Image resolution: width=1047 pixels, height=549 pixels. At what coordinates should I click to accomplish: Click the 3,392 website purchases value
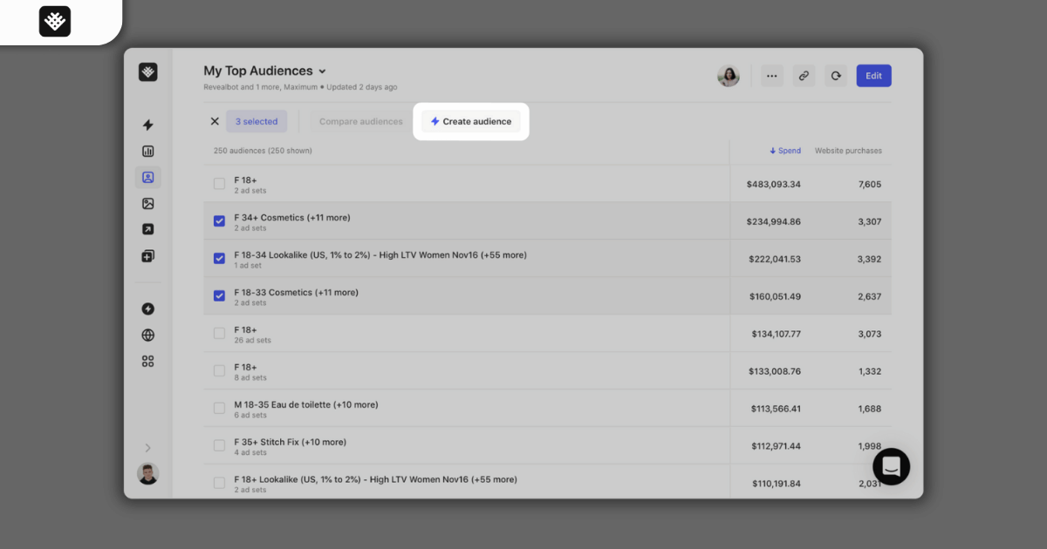tap(869, 260)
